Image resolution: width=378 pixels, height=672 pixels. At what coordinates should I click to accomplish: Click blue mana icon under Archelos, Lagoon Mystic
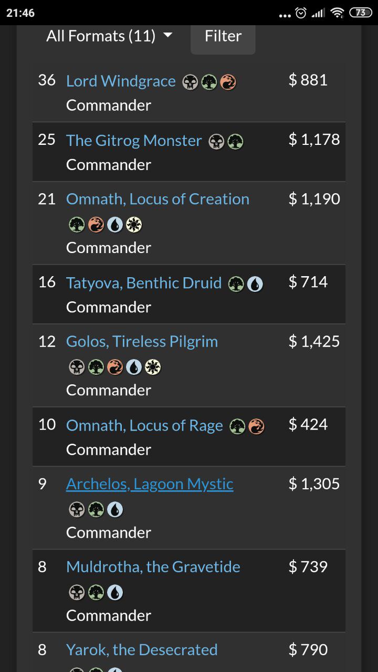tap(115, 510)
